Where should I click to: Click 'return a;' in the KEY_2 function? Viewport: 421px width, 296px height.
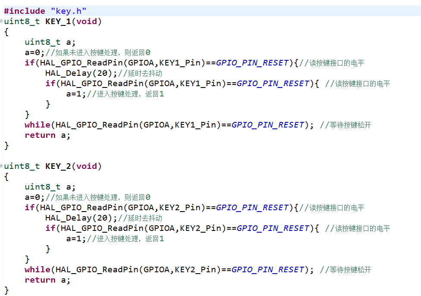click(47, 280)
